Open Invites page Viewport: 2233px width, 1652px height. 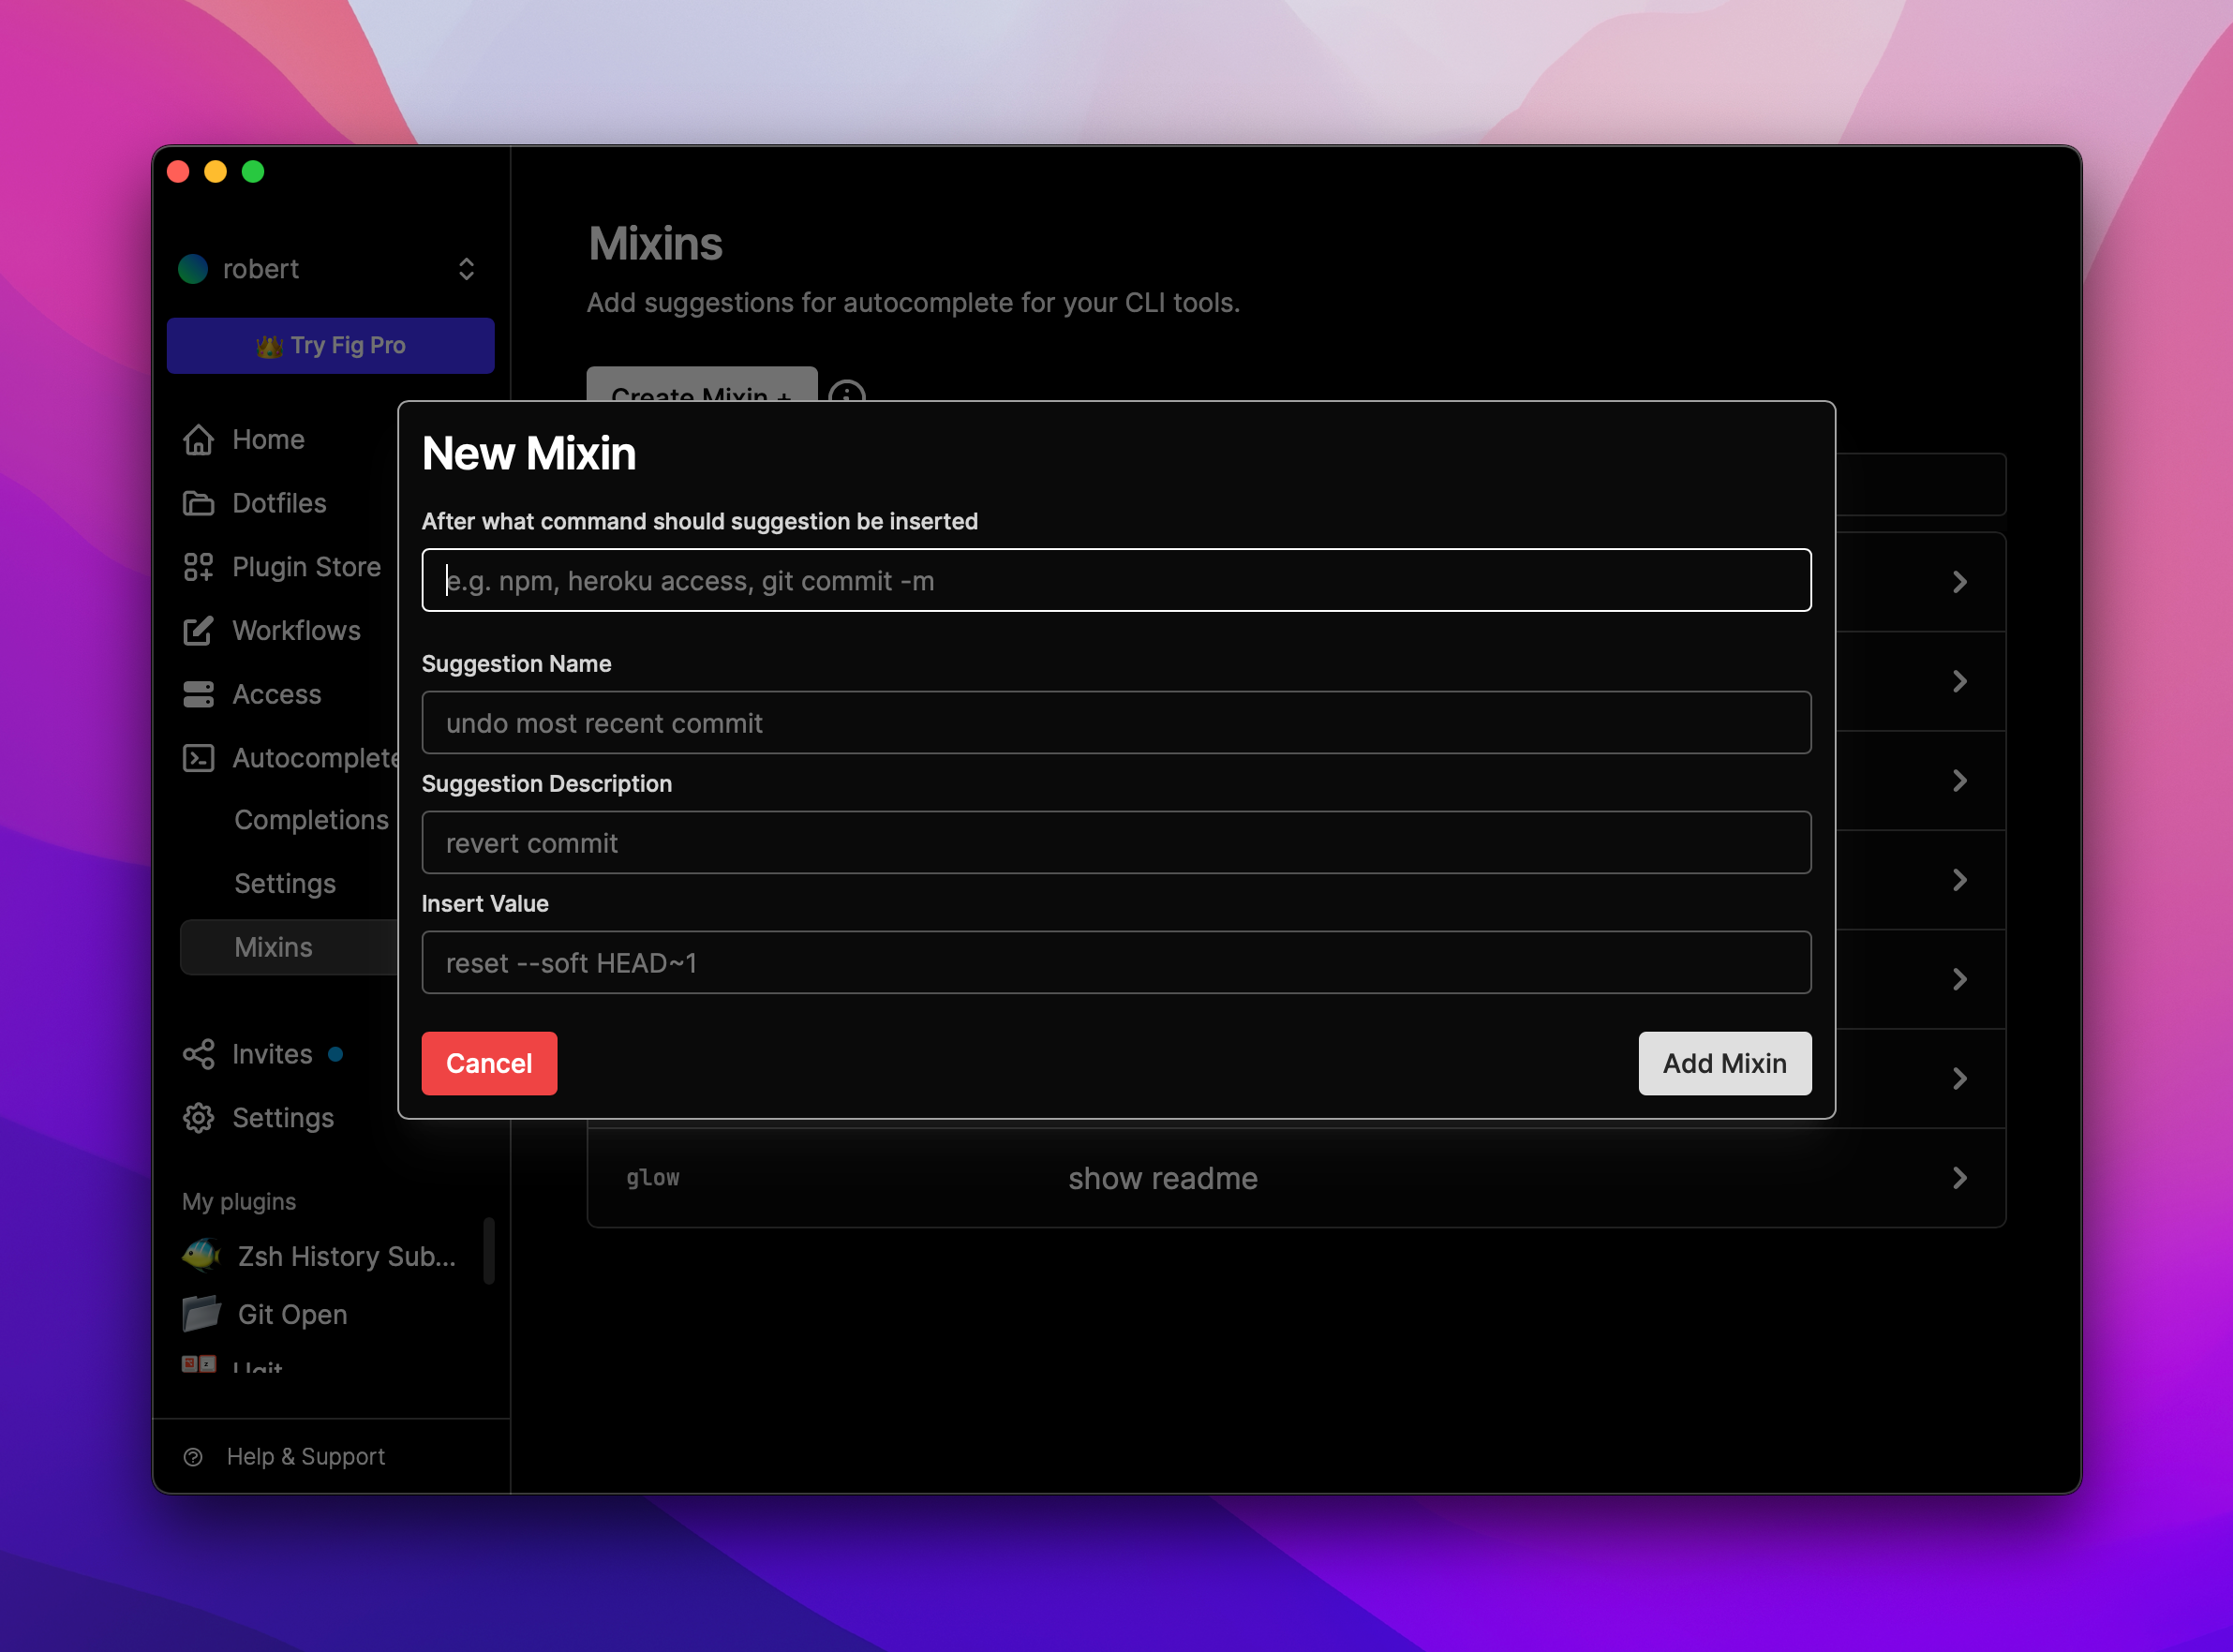click(272, 1054)
